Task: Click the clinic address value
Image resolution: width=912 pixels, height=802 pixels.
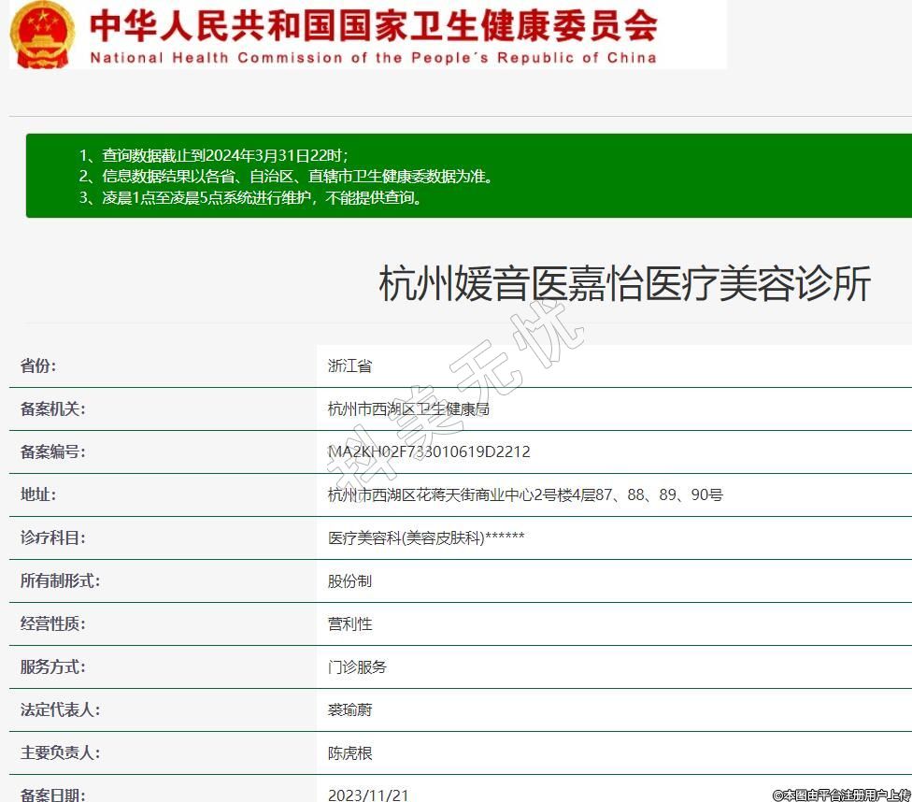Action: tap(525, 494)
